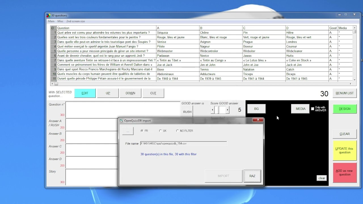363x204 pixels.
Task: Click the CLEAR button
Action: pyautogui.click(x=345, y=134)
